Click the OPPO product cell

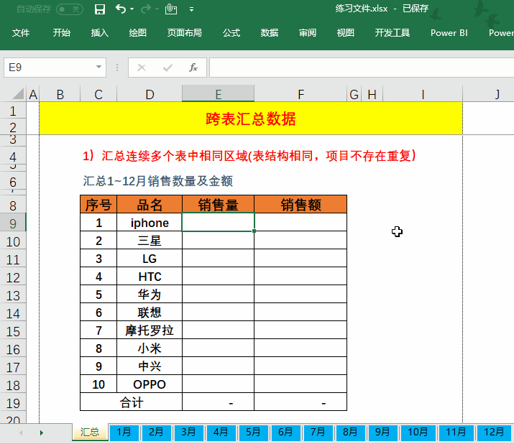150,384
